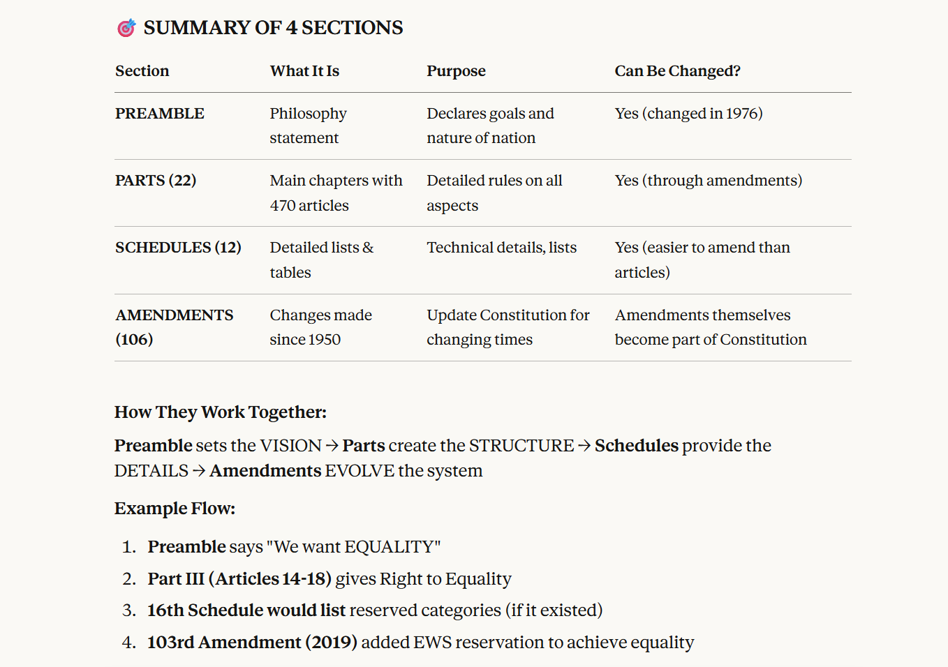The width and height of the screenshot is (948, 667).
Task: Click the "Declares goals and nature of nation" cell
Action: [x=490, y=126]
